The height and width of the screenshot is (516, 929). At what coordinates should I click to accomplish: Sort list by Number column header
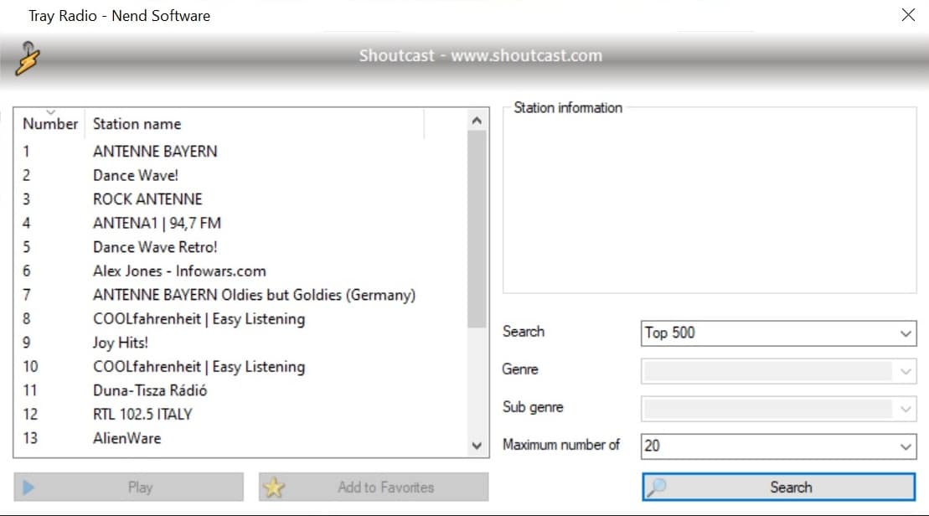pos(49,124)
